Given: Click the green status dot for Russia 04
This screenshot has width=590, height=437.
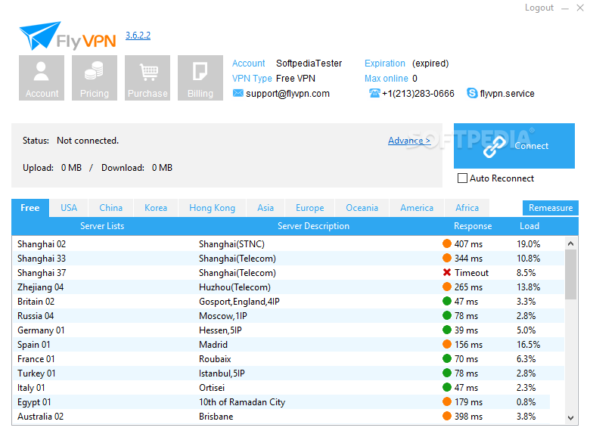Looking at the screenshot, I should tap(446, 315).
